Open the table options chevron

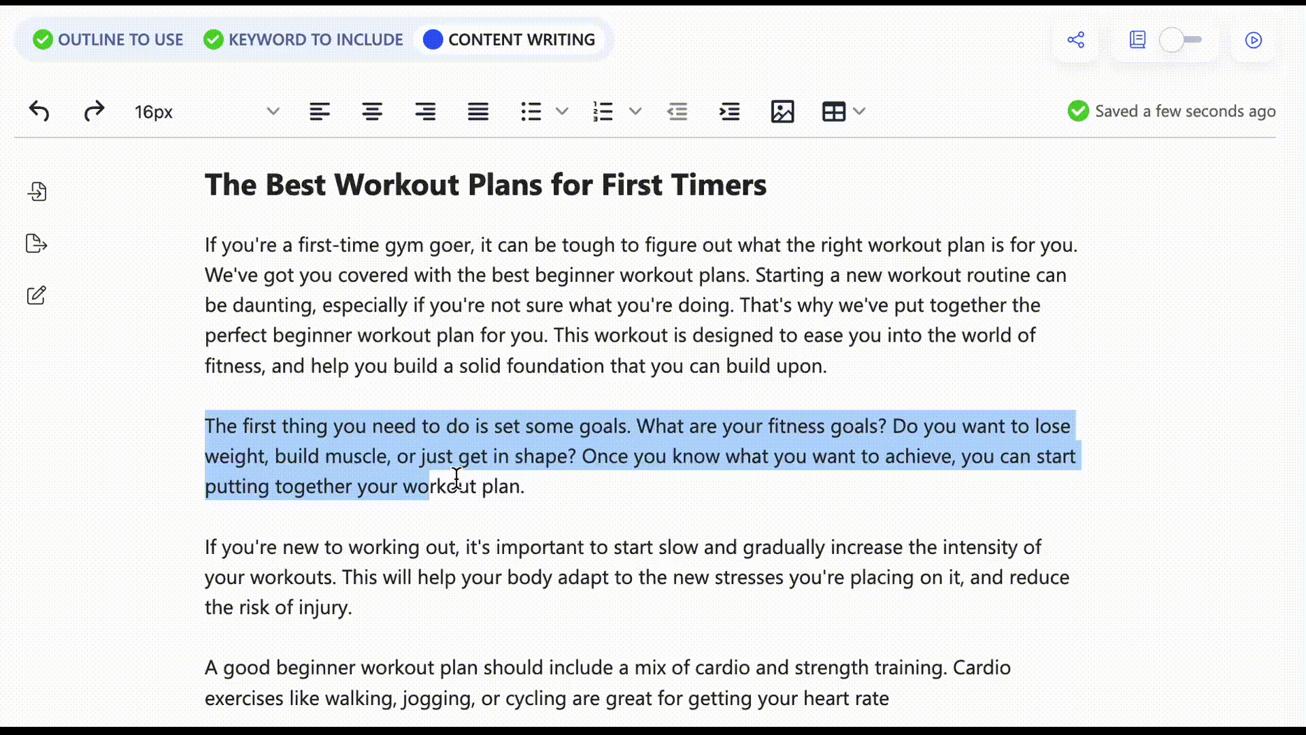tap(860, 111)
